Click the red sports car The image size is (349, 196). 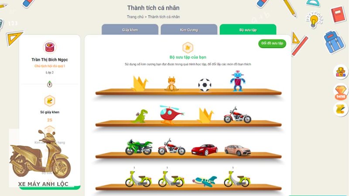(205, 149)
